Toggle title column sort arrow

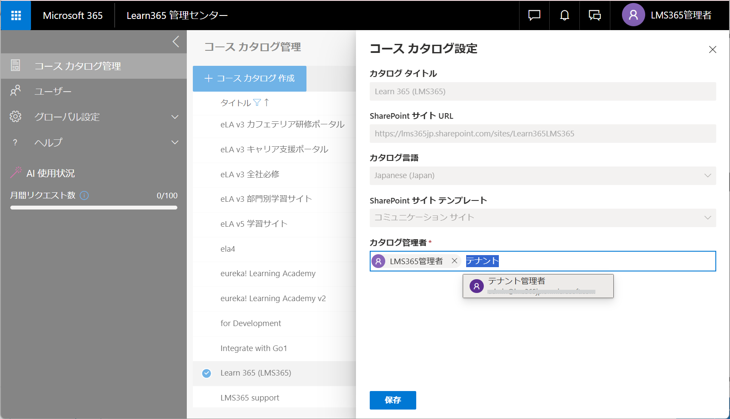point(266,102)
